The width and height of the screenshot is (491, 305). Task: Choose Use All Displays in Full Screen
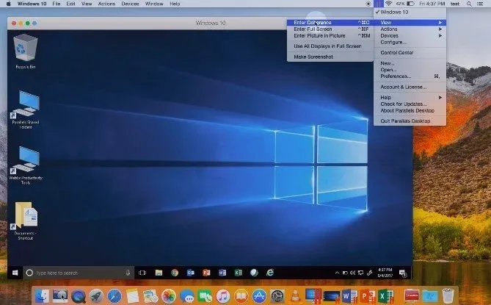click(330, 46)
